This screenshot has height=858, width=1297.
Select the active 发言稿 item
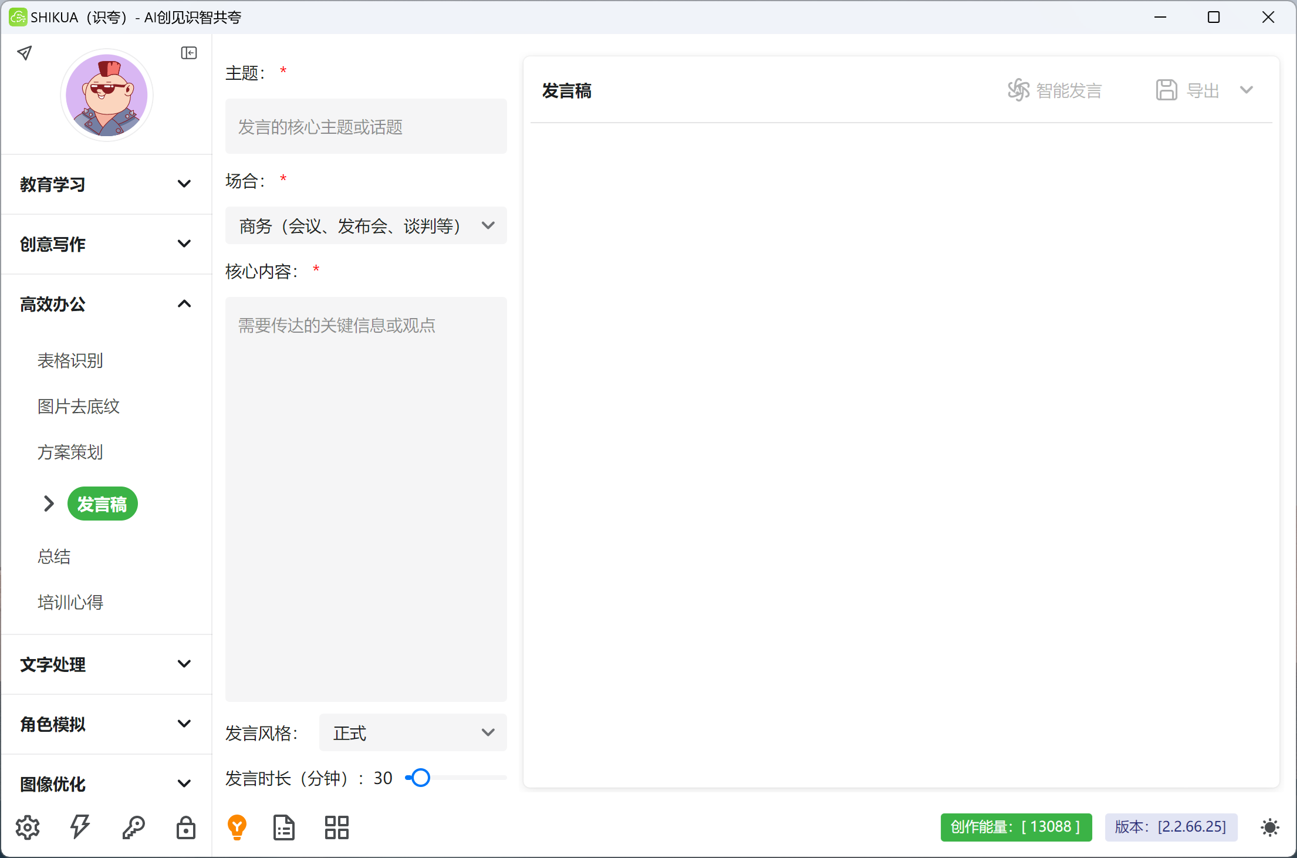click(103, 504)
